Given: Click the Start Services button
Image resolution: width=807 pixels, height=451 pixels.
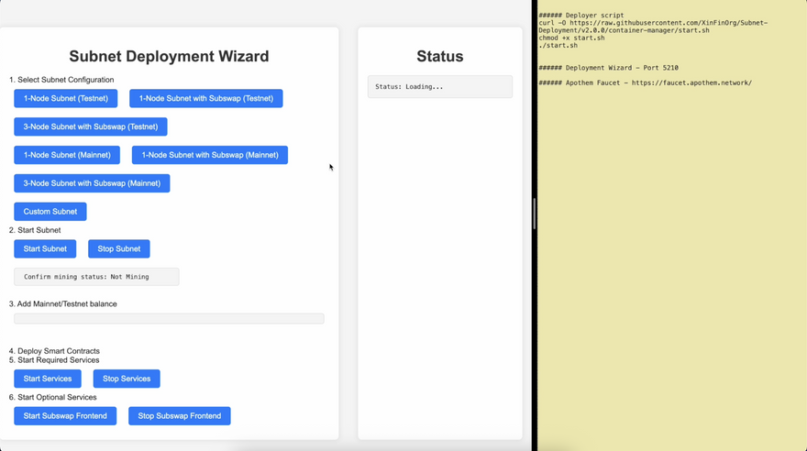Looking at the screenshot, I should 48,379.
